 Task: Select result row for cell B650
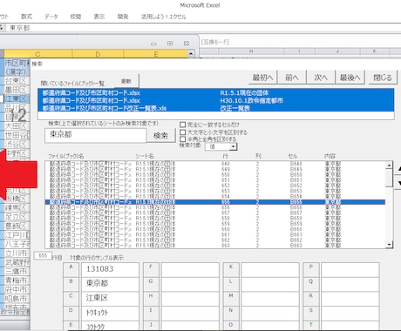[x=215, y=174]
